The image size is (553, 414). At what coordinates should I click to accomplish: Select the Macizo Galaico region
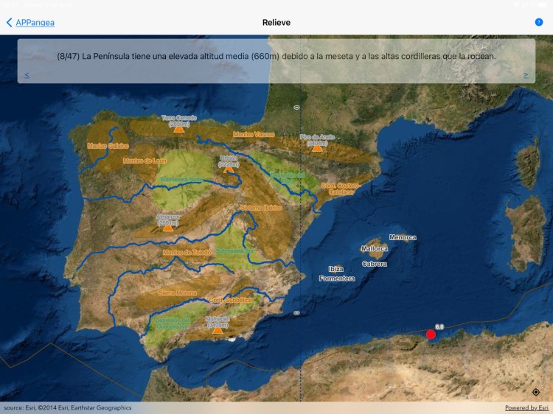point(108,146)
